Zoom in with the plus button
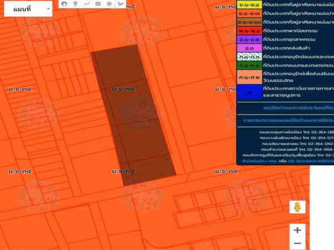 [297, 230]
